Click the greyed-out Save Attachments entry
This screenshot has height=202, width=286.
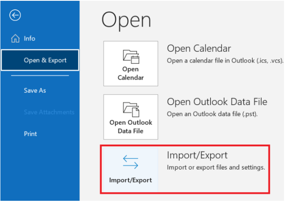coord(49,112)
